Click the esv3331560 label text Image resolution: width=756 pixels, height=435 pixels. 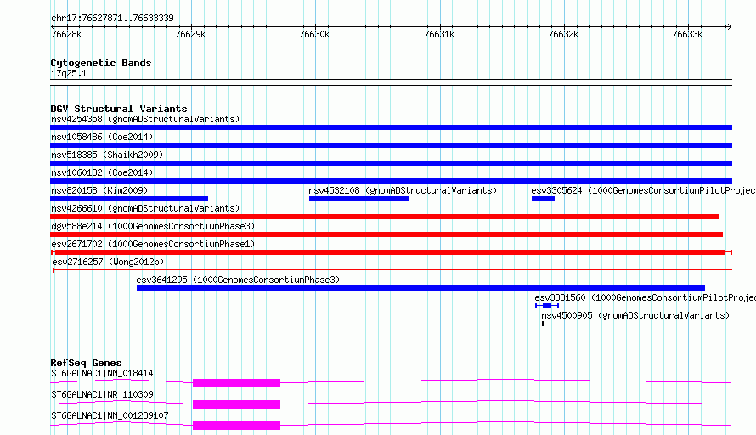(x=645, y=297)
